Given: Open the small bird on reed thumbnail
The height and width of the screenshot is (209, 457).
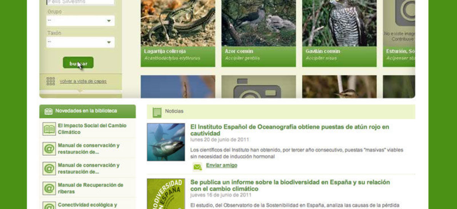Looking at the screenshot, I should click(339, 87).
